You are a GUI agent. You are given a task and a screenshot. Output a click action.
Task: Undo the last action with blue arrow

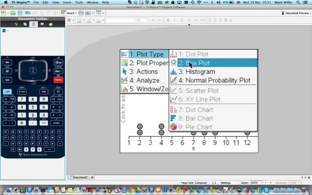(x=28, y=13)
